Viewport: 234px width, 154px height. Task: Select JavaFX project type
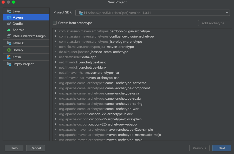click(26, 43)
